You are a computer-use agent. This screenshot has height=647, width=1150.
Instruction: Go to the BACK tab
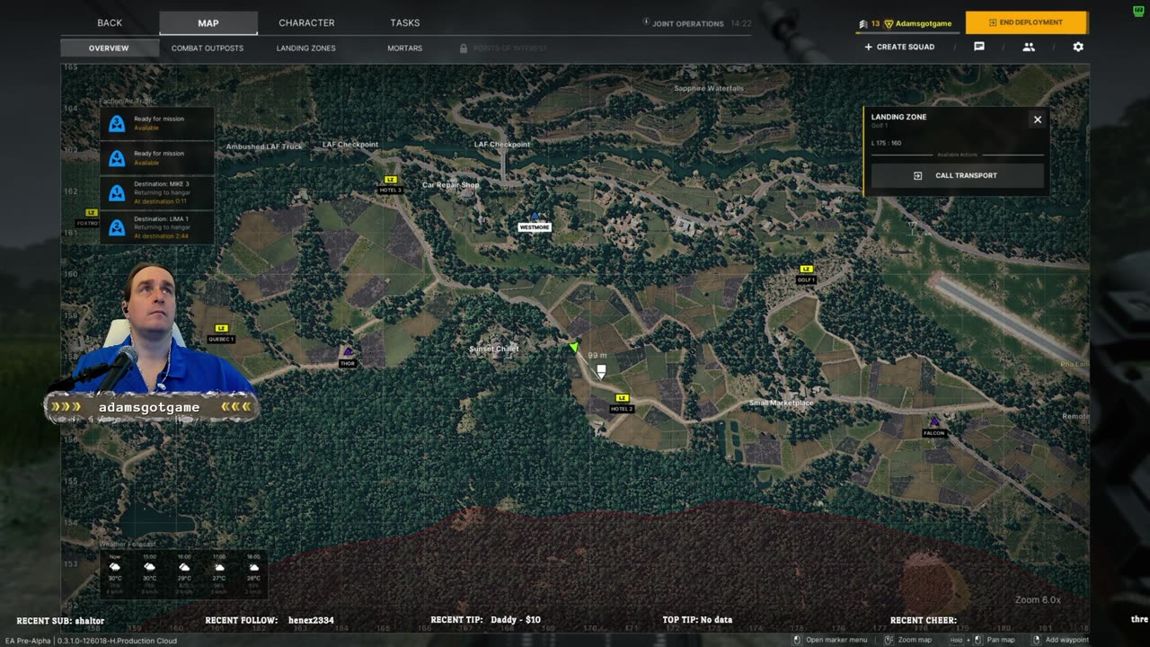pos(110,22)
